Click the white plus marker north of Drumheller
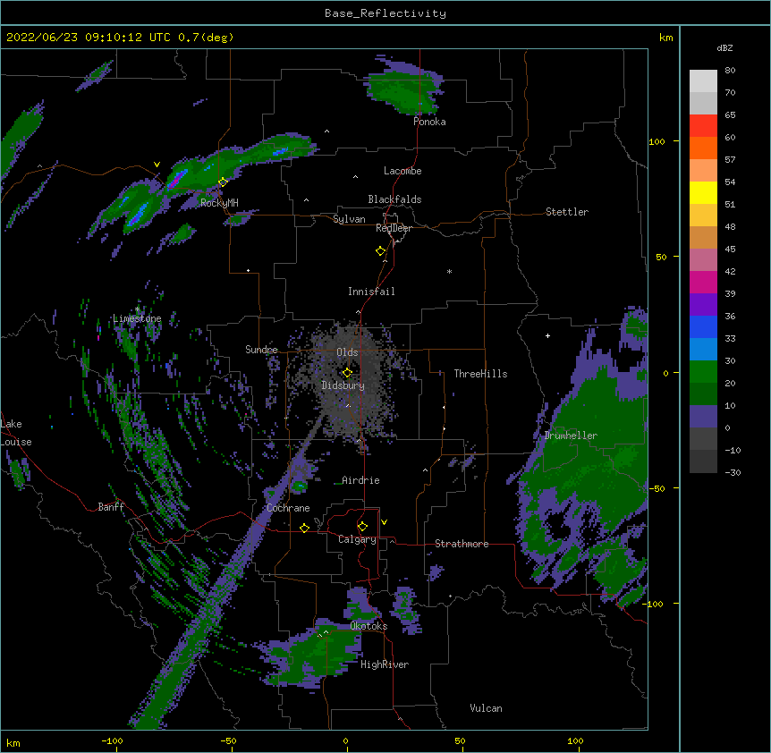Image resolution: width=771 pixels, height=753 pixels. point(547,335)
